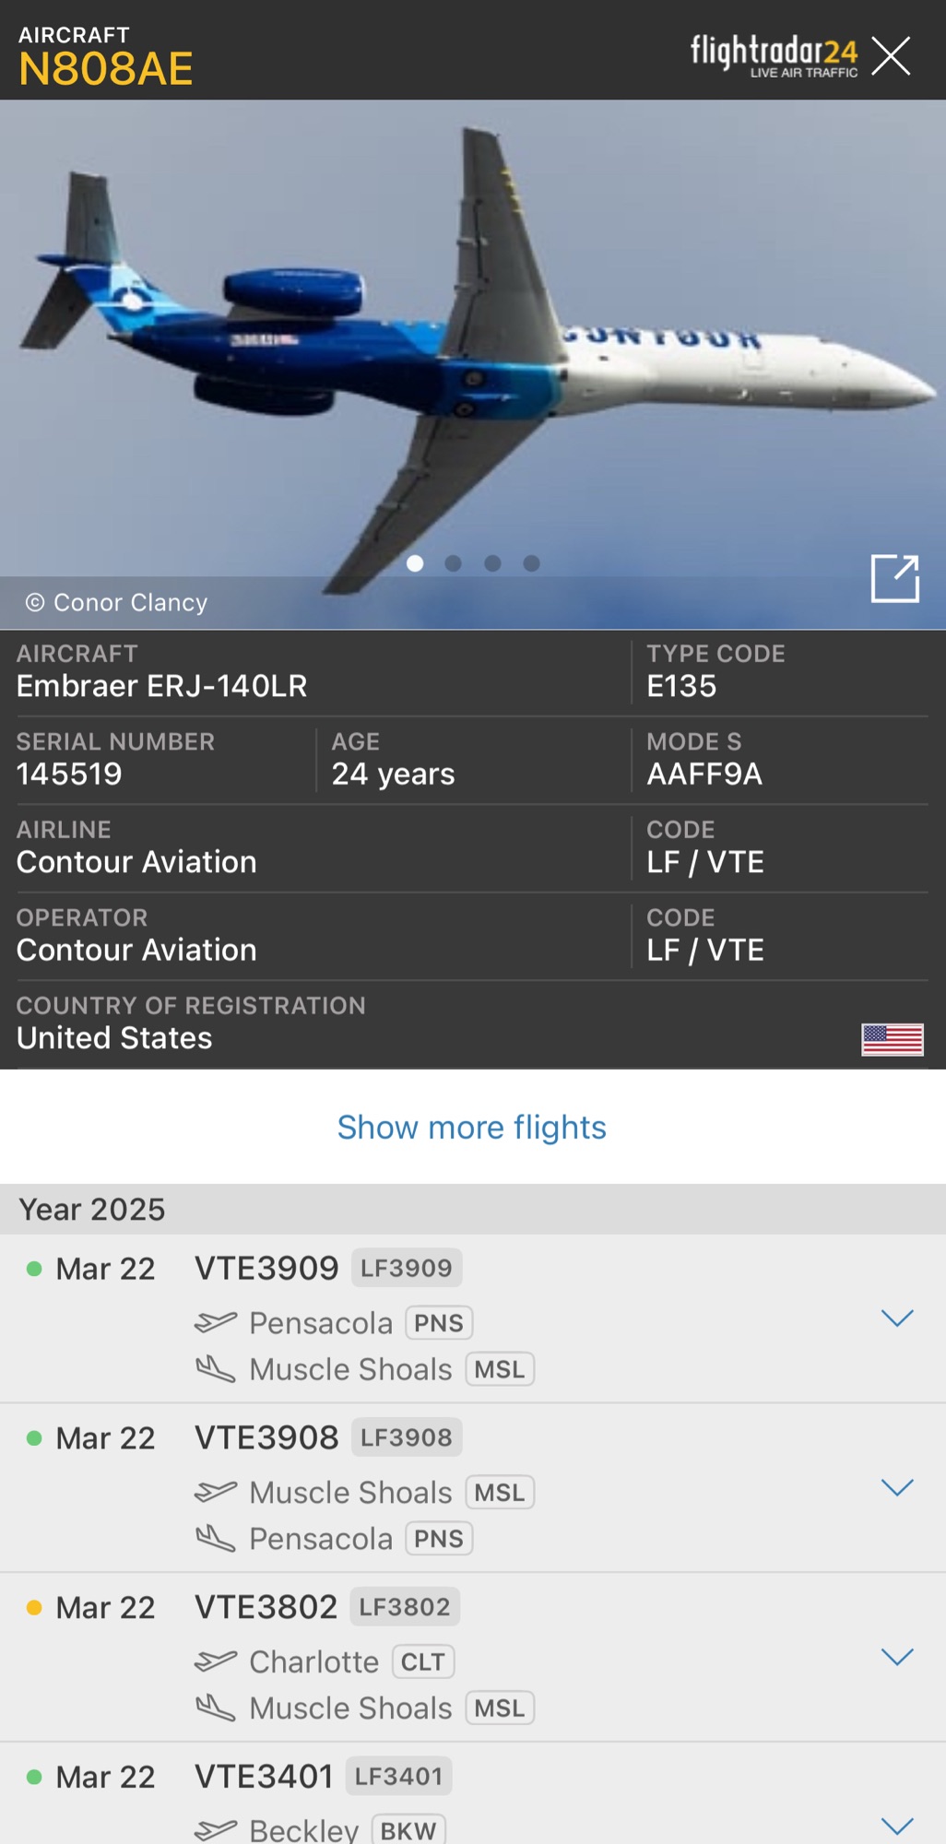The width and height of the screenshot is (946, 1844).
Task: Tap Show more flights link
Action: [472, 1128]
